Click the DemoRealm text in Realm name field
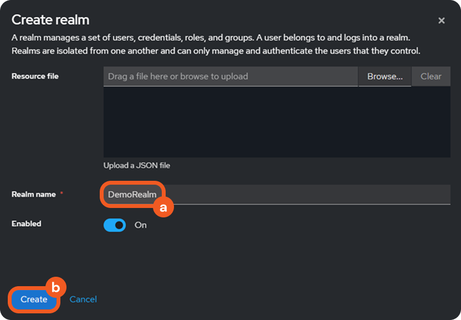This screenshot has width=461, height=320. click(132, 195)
